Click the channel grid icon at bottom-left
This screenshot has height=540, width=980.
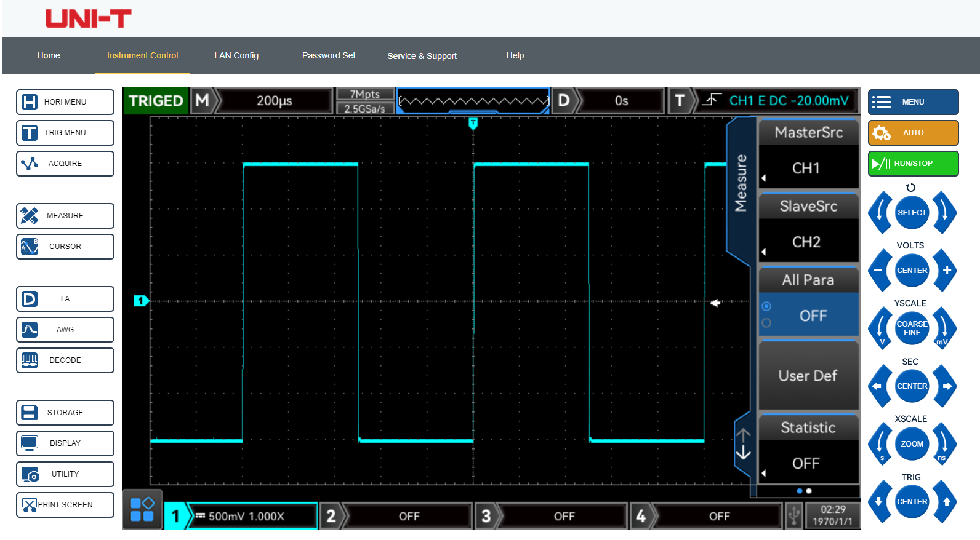point(142,510)
